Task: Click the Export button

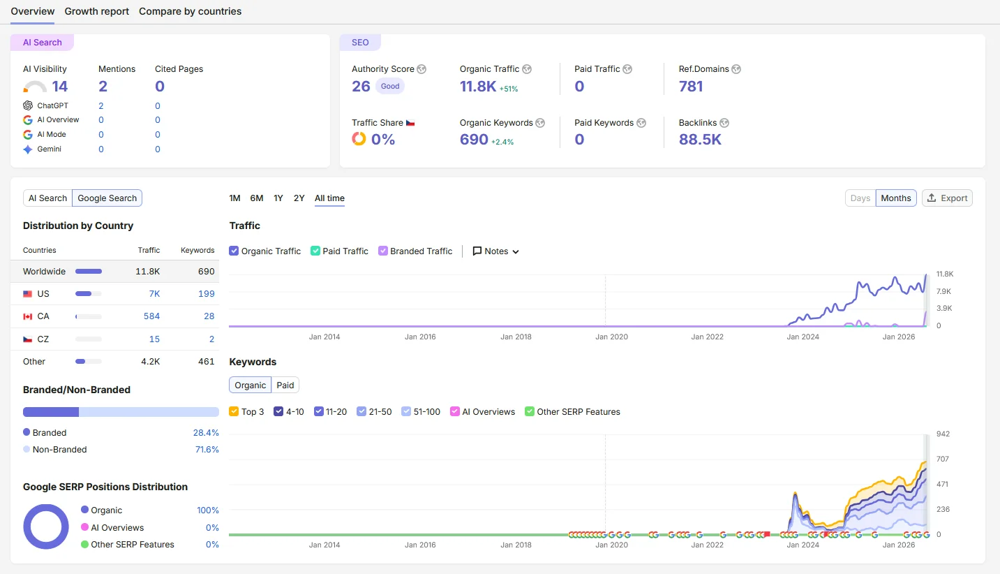Action: (947, 198)
